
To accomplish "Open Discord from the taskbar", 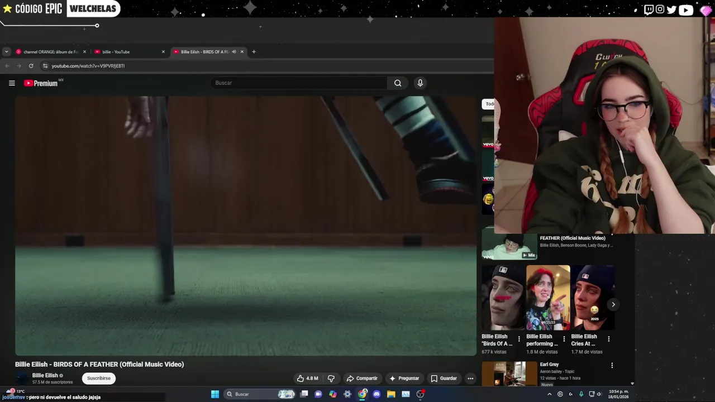I will (x=376, y=394).
